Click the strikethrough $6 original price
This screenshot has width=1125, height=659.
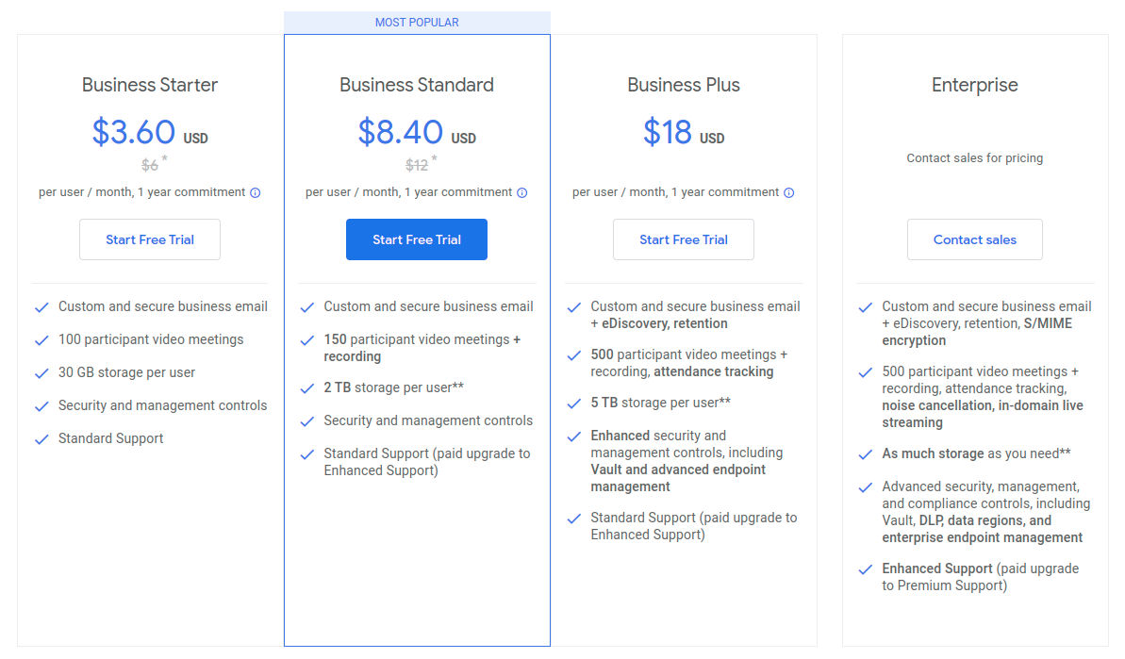pos(150,165)
